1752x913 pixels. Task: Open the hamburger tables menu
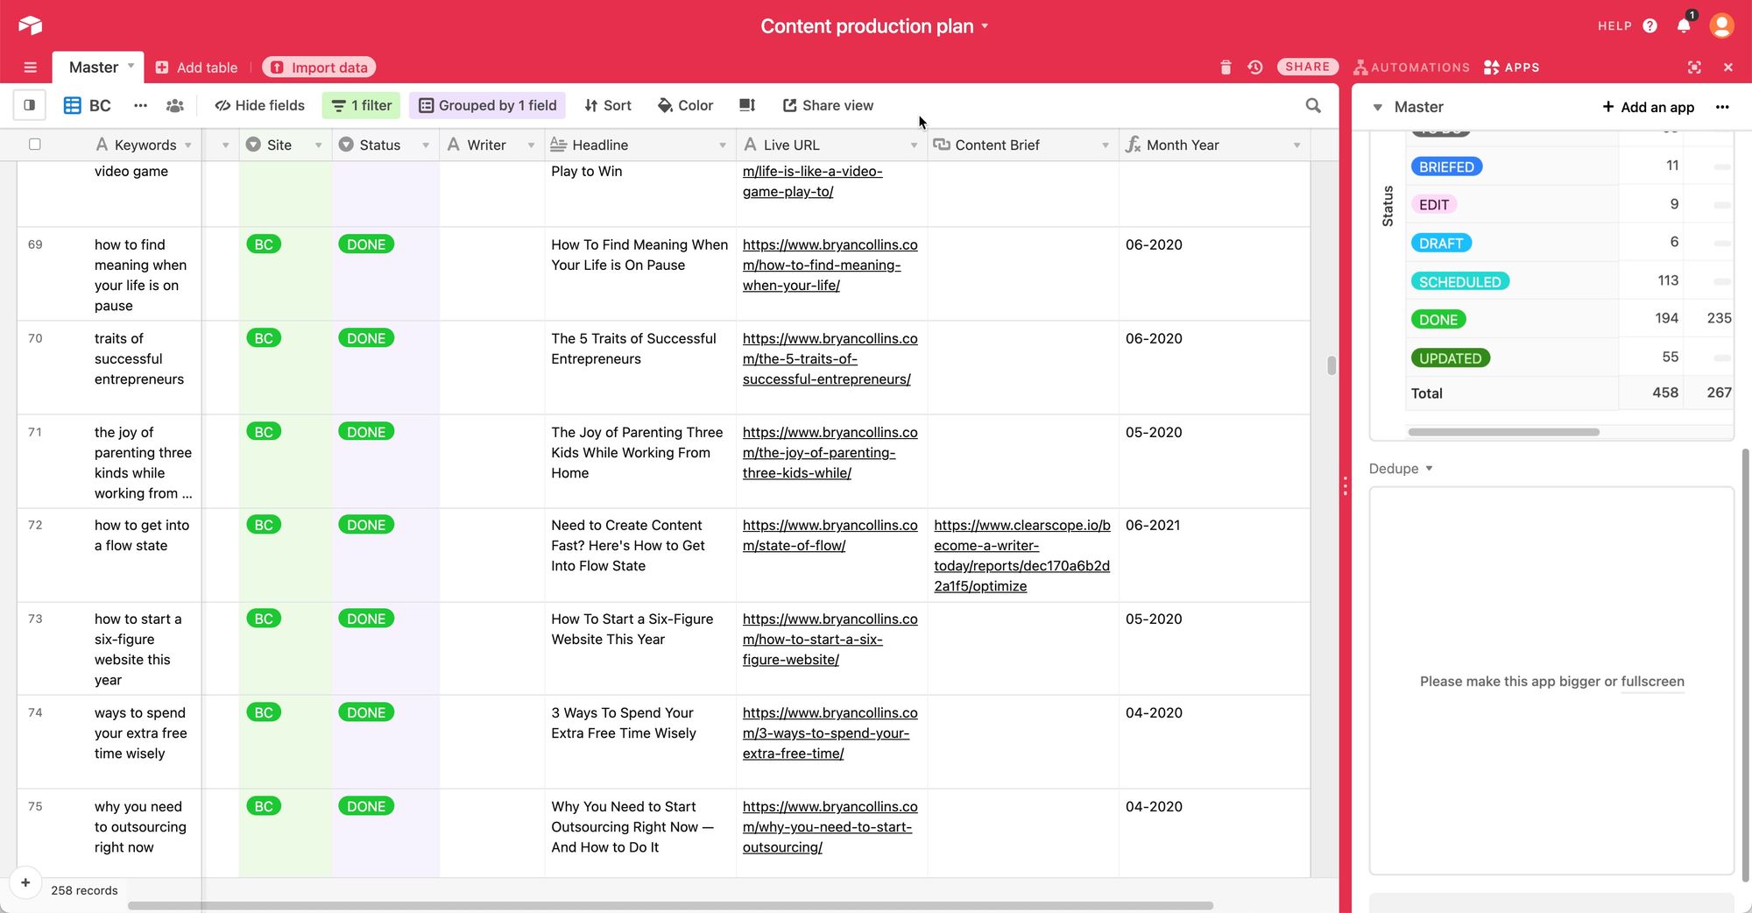click(30, 67)
